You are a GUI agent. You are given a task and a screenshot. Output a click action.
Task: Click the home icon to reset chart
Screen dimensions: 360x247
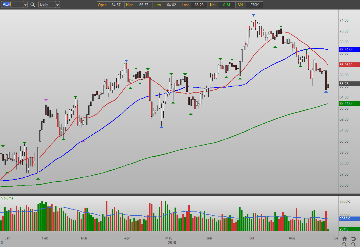345,239
